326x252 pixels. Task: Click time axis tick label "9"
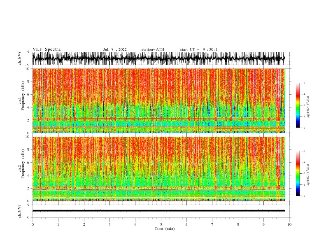tap(263, 224)
